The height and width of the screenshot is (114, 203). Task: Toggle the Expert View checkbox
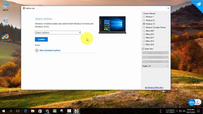coord(143,49)
